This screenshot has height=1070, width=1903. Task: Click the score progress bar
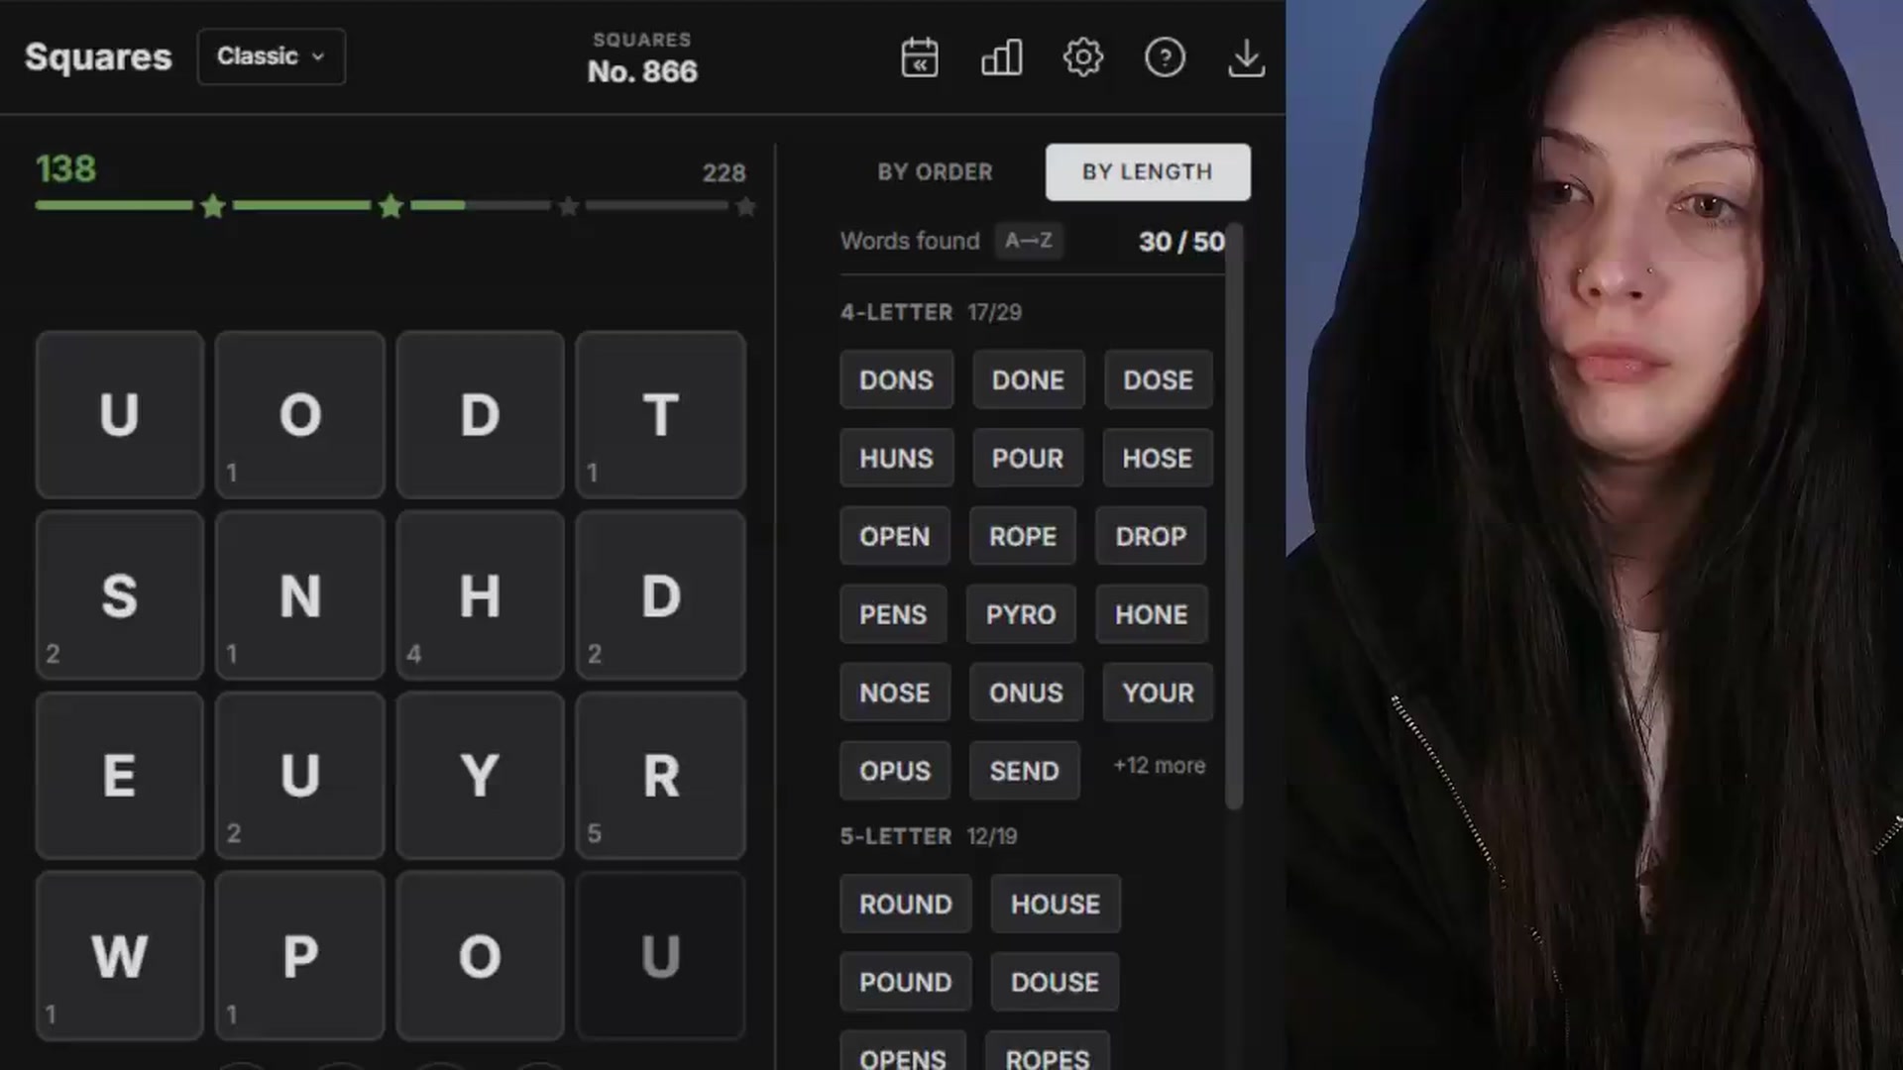click(x=395, y=206)
